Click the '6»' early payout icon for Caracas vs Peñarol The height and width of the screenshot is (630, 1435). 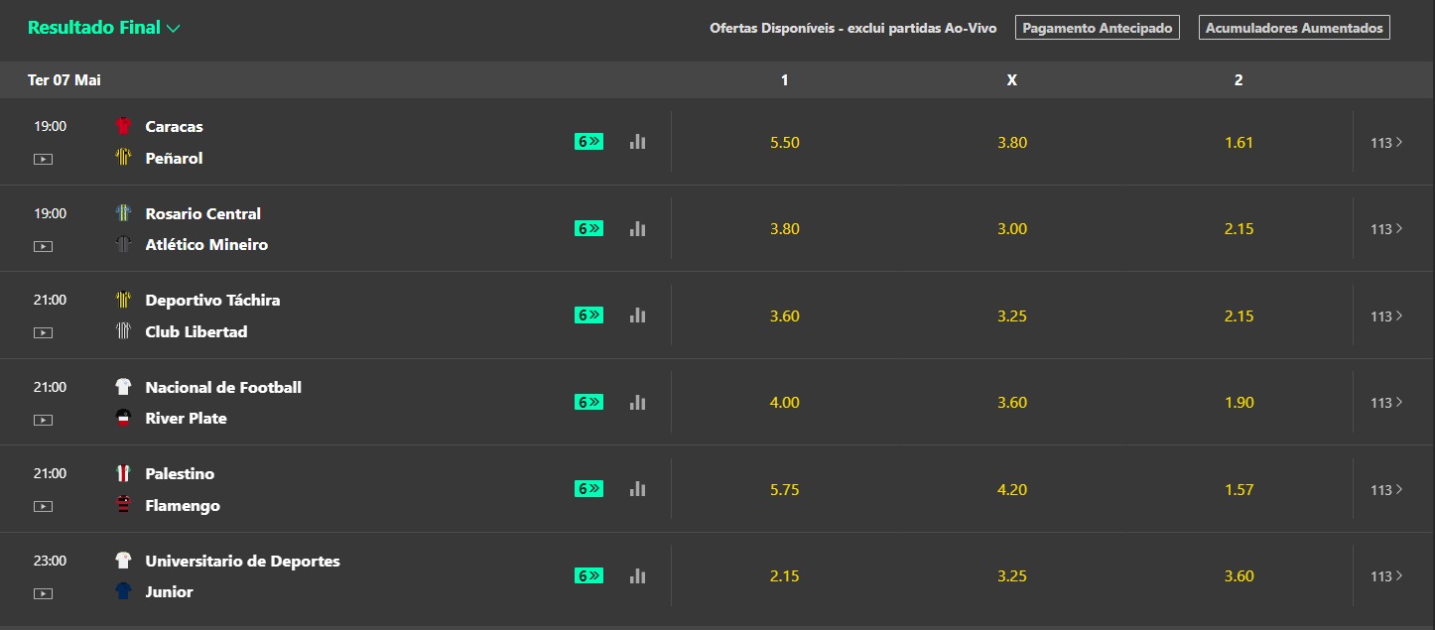coord(587,142)
